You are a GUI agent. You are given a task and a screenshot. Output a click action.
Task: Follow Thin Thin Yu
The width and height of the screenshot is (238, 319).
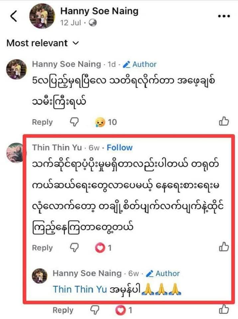click(120, 148)
